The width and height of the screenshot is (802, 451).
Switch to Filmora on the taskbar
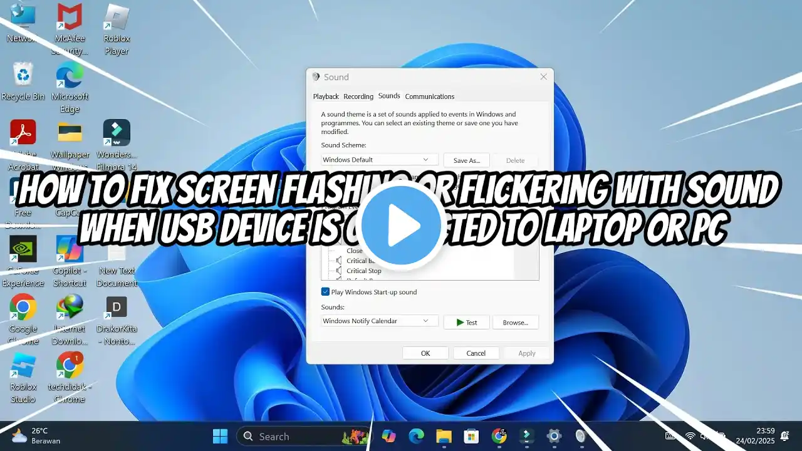pos(527,436)
